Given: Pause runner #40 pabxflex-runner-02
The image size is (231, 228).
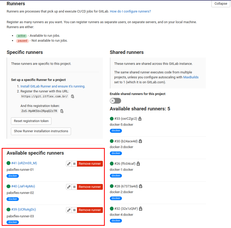Looking at the screenshot, I should [74, 187].
